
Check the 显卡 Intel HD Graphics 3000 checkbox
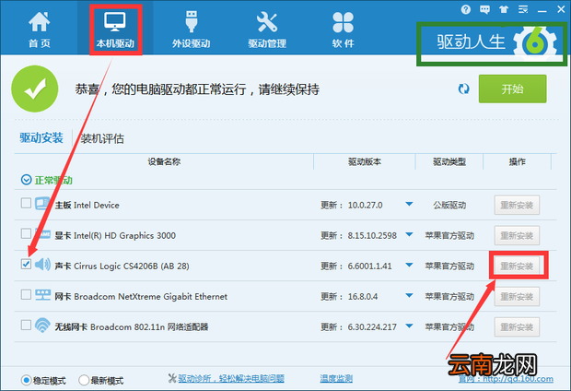(x=26, y=233)
